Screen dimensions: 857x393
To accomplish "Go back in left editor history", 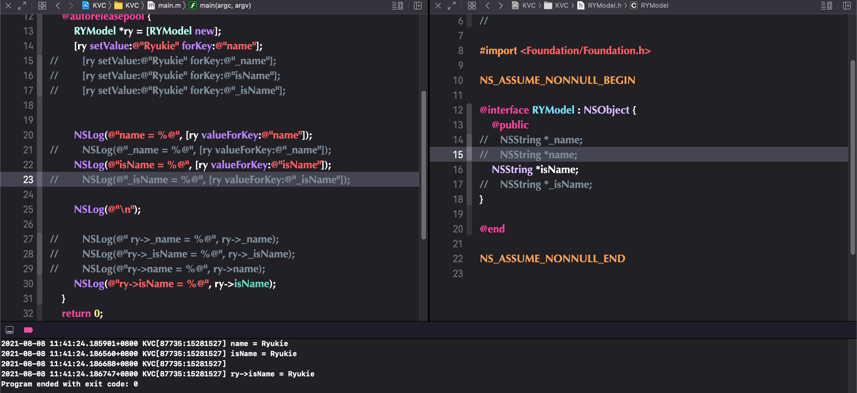I will click(58, 6).
